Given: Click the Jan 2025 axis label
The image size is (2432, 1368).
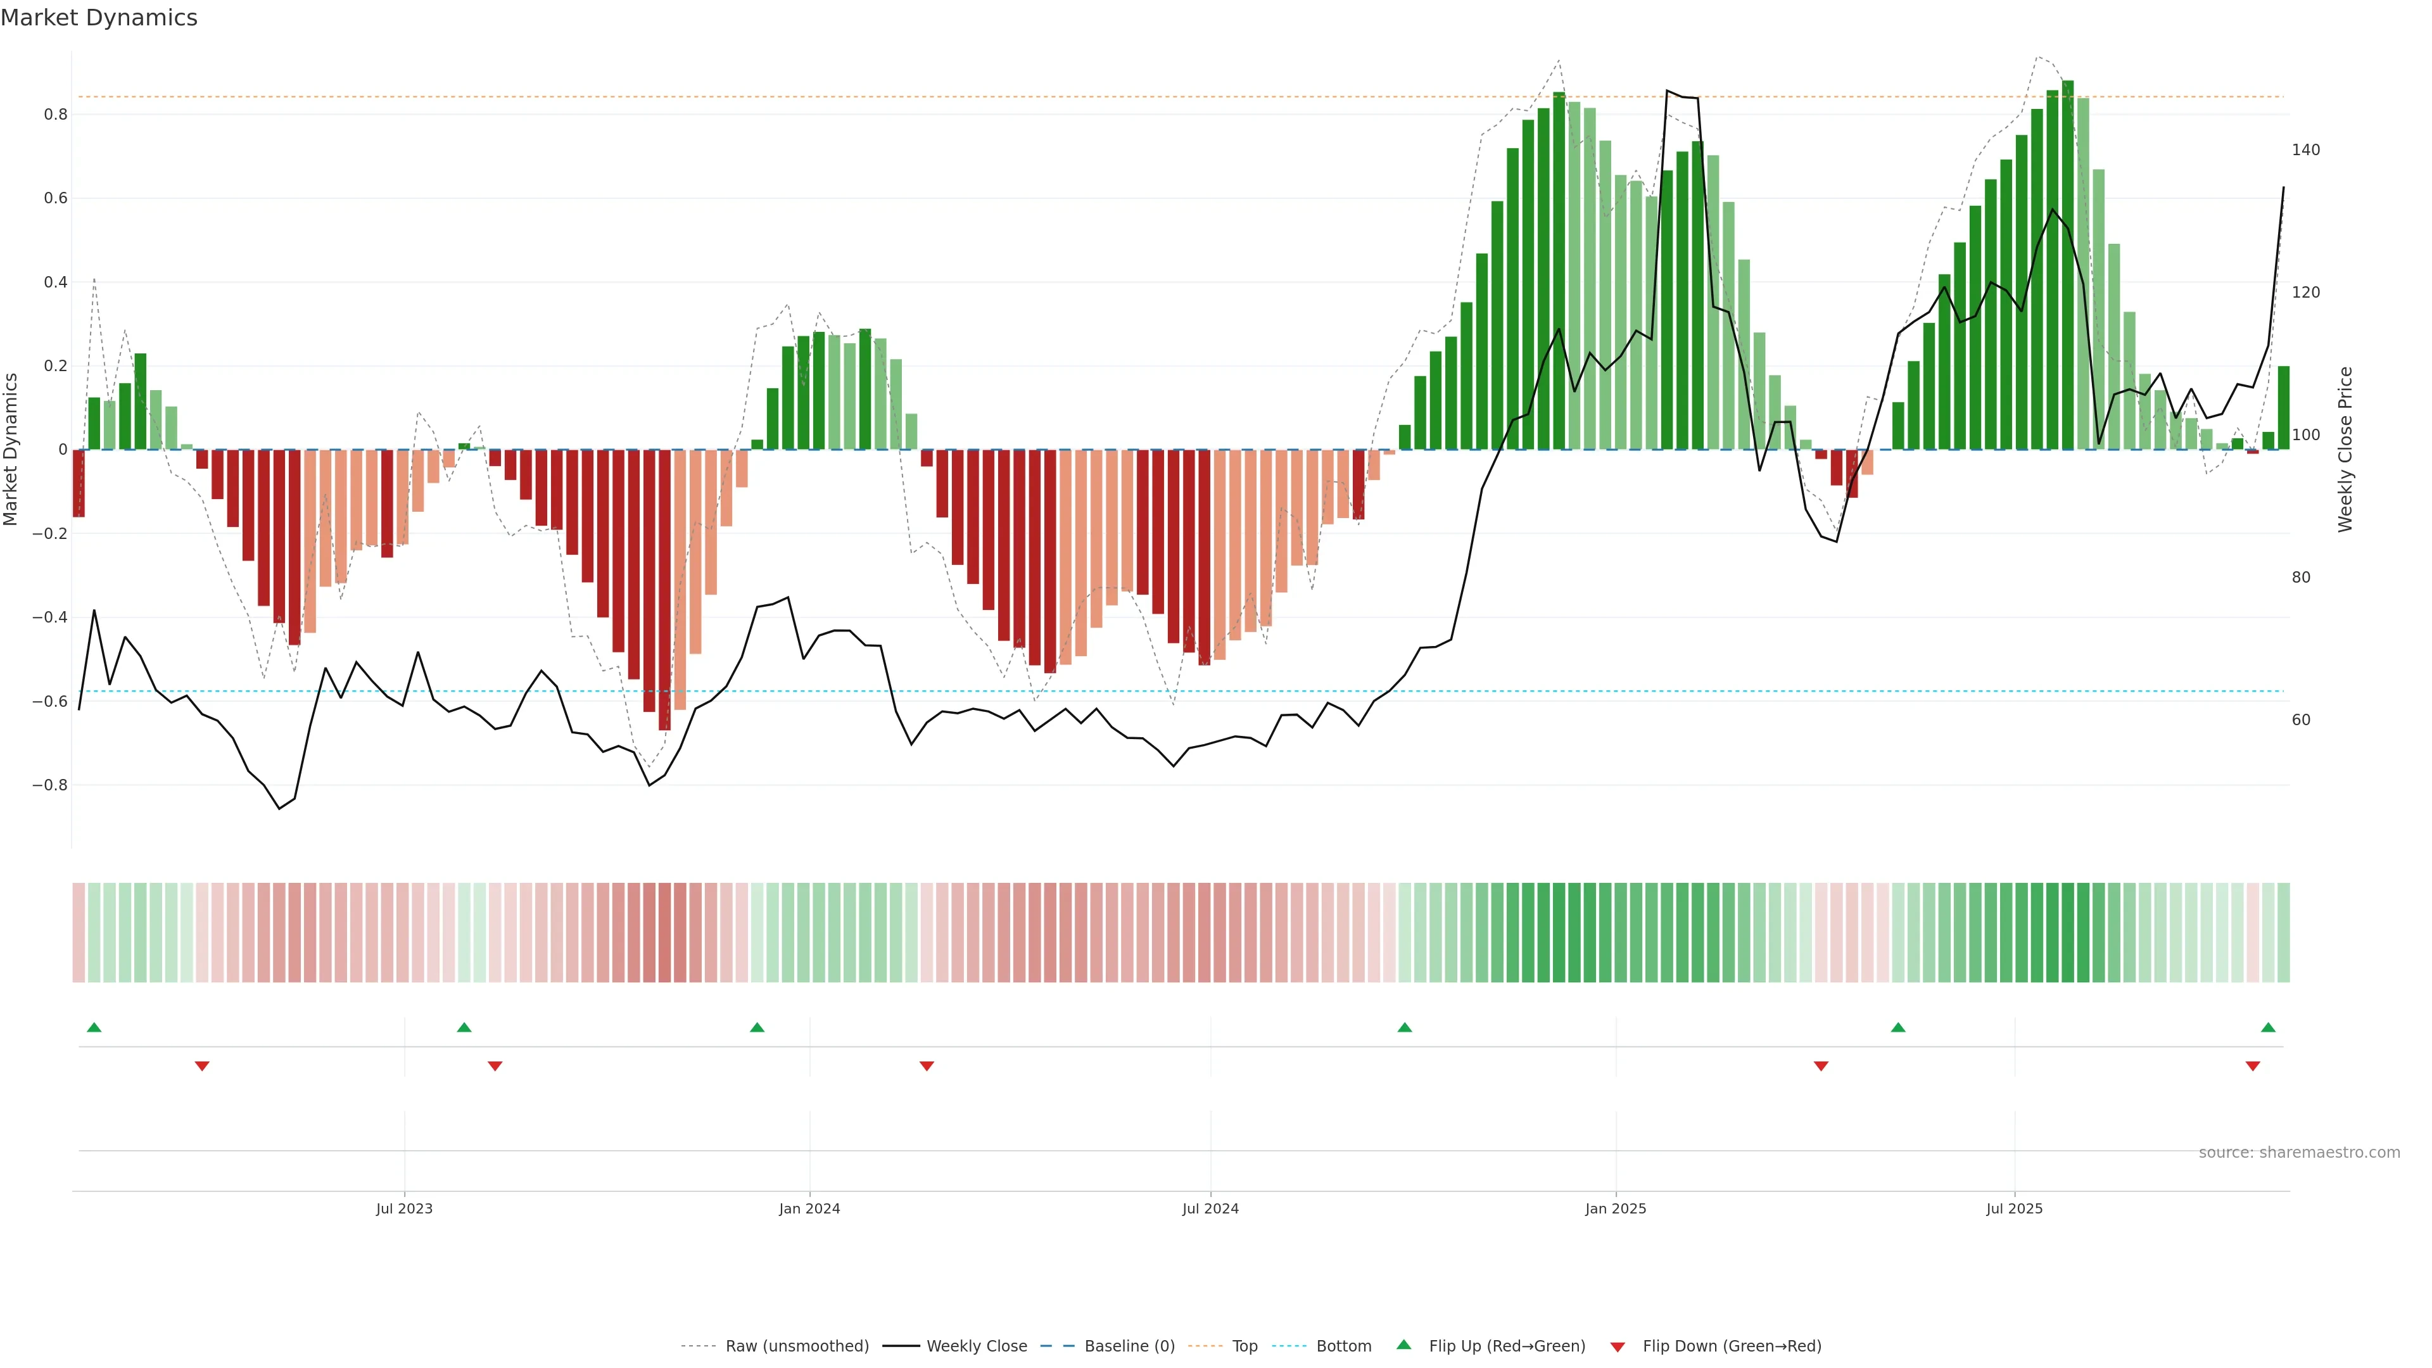Looking at the screenshot, I should pyautogui.click(x=1616, y=1208).
